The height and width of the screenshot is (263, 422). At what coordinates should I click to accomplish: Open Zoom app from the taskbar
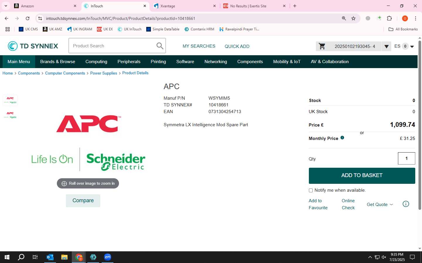click(x=108, y=257)
